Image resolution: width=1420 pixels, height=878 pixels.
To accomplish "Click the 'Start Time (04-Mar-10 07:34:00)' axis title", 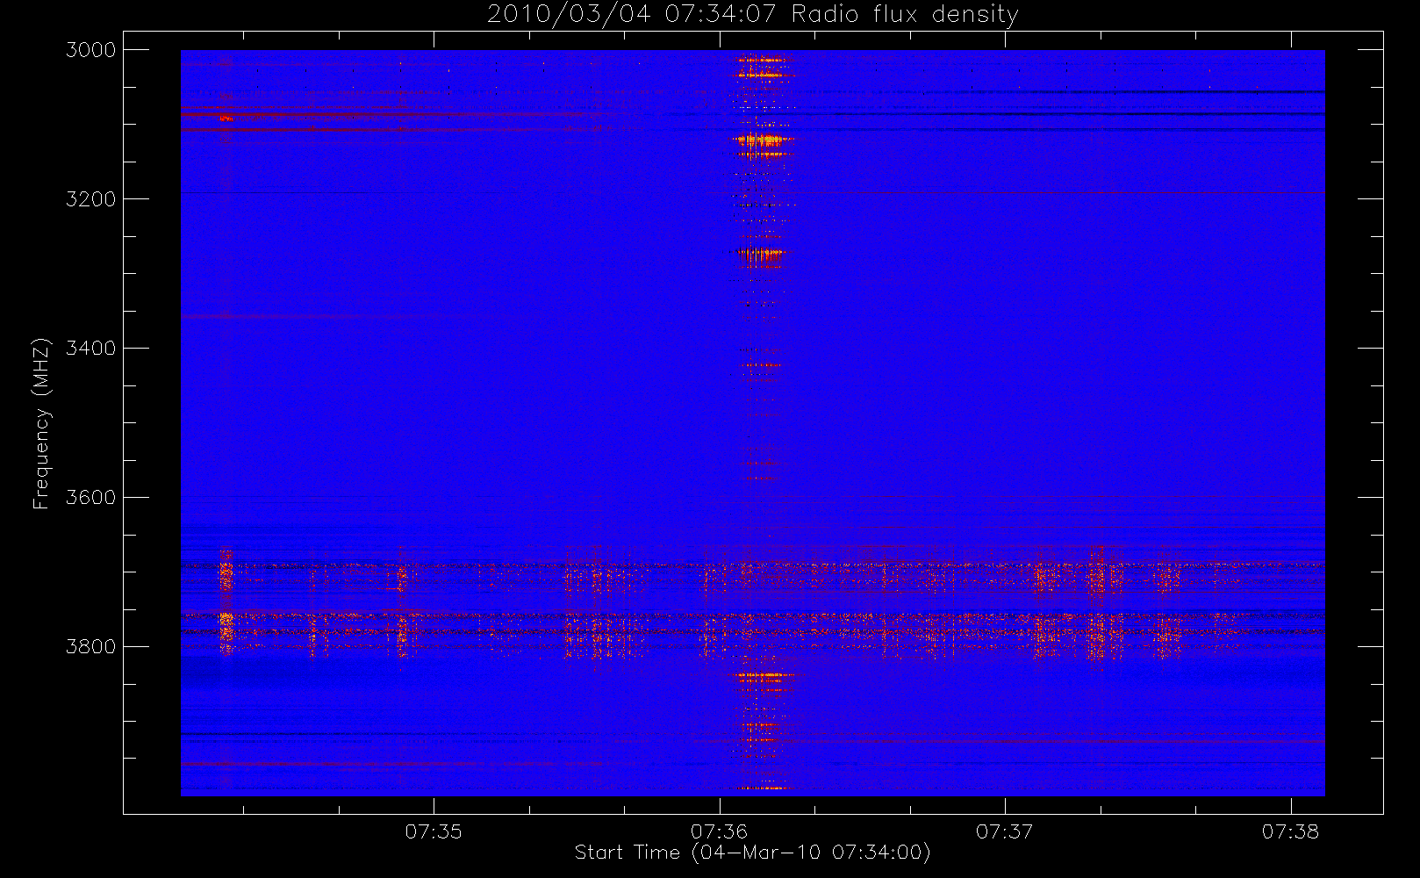I will point(752,853).
